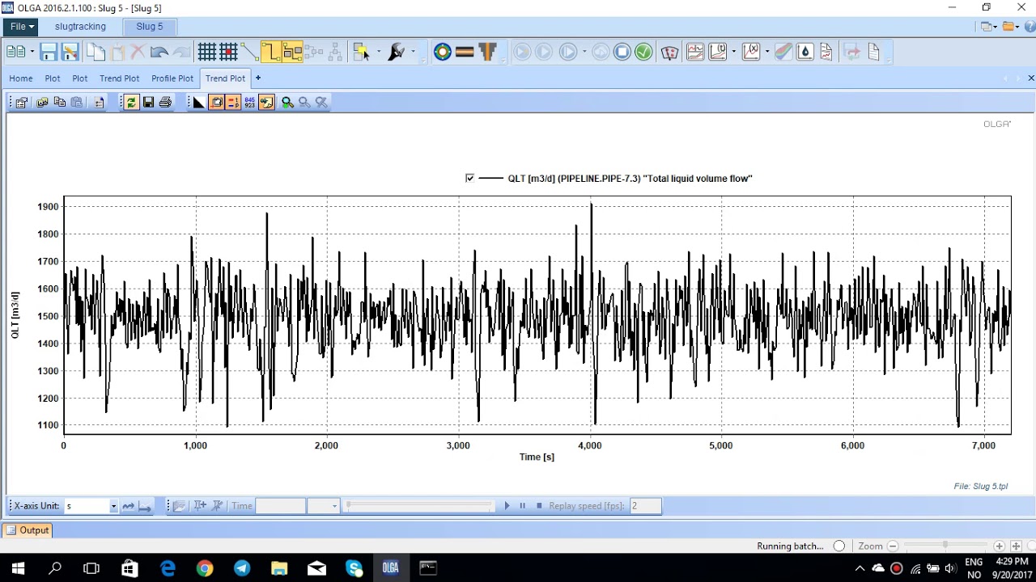The image size is (1036, 582).
Task: Uncheck the QLT series legend checkbox
Action: (470, 178)
